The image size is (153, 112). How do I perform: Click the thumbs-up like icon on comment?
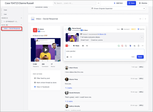[83, 46]
